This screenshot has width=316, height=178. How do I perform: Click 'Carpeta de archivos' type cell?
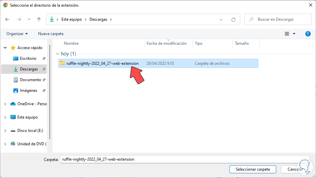pyautogui.click(x=212, y=63)
